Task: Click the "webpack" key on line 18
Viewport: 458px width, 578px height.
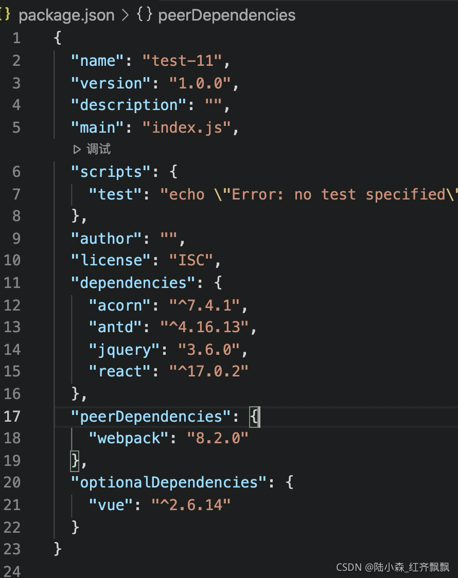Action: point(128,438)
